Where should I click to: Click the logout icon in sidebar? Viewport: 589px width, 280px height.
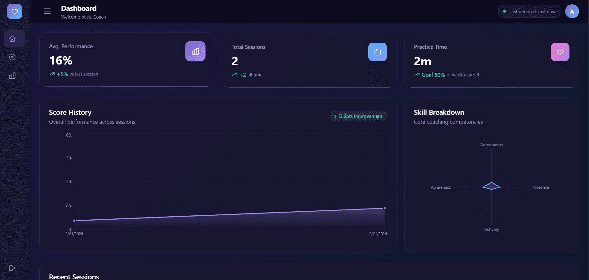click(x=12, y=268)
